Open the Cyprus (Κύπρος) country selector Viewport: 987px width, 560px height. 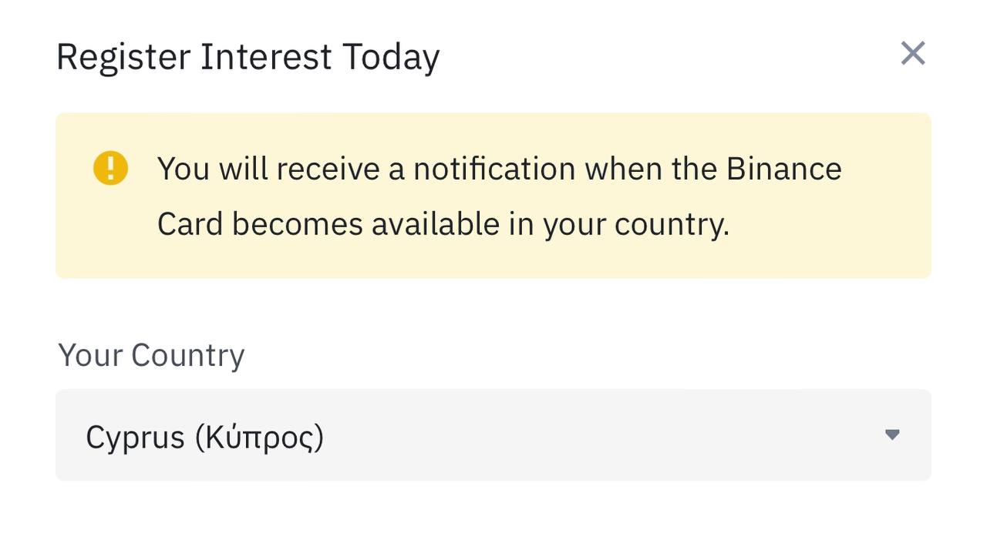coord(493,435)
